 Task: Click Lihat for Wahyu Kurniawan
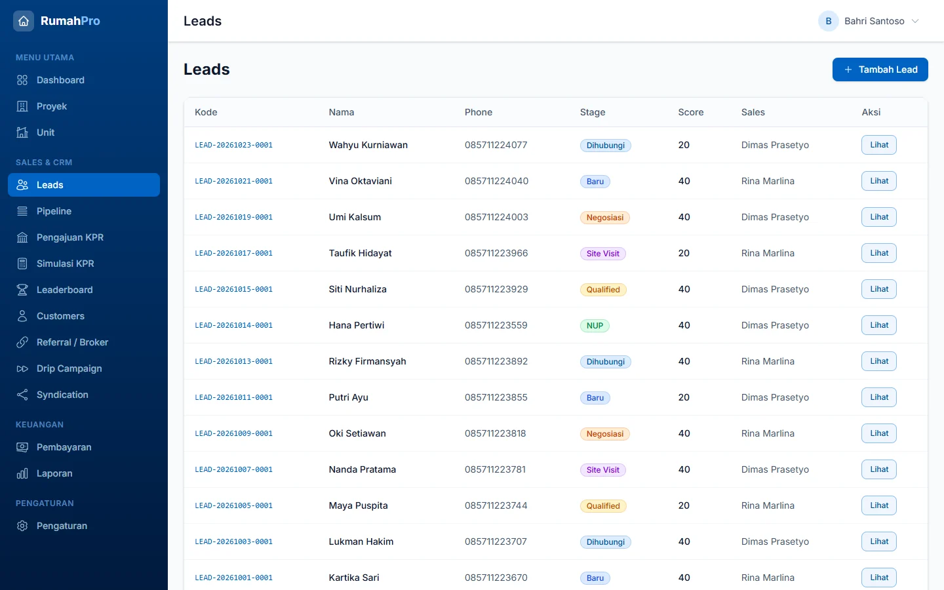[x=879, y=145]
